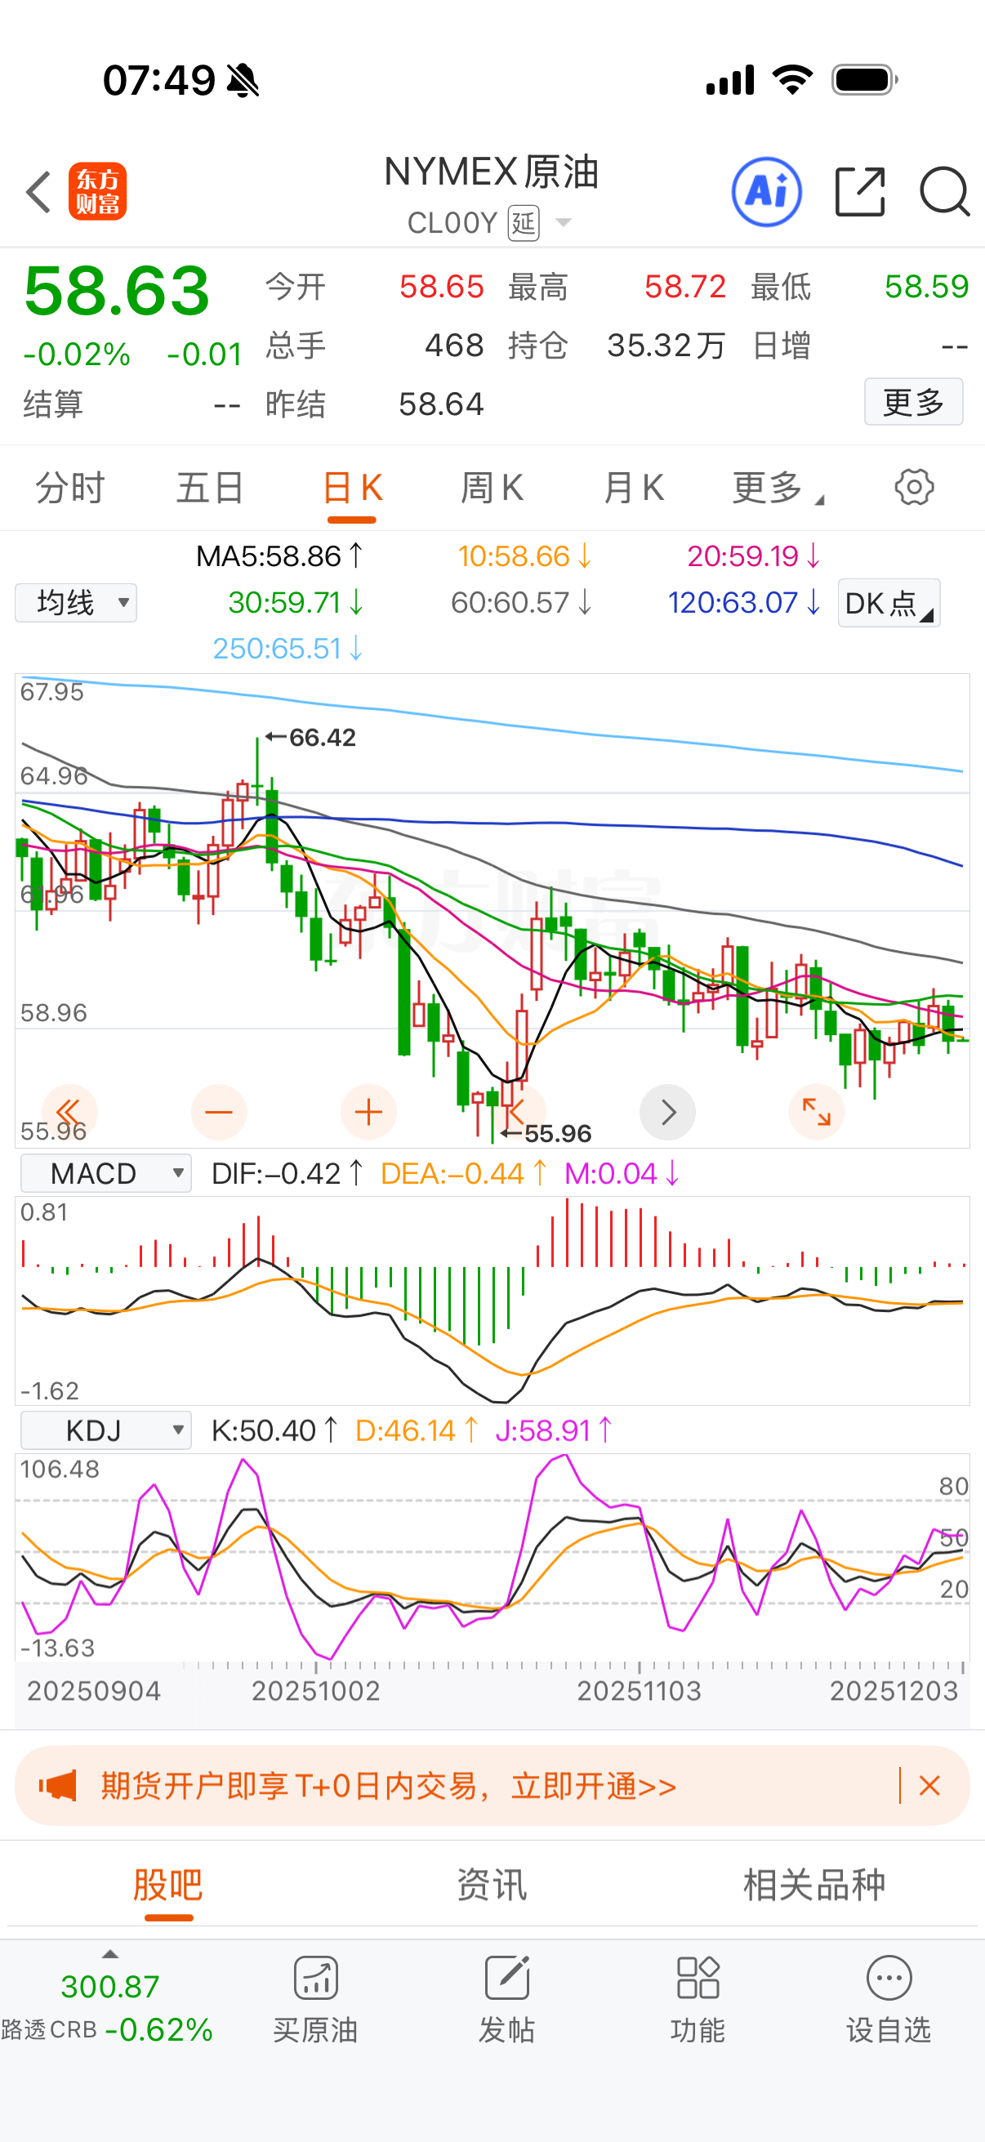Tap the date label 20251103
The image size is (985, 2142).
[x=639, y=1691]
